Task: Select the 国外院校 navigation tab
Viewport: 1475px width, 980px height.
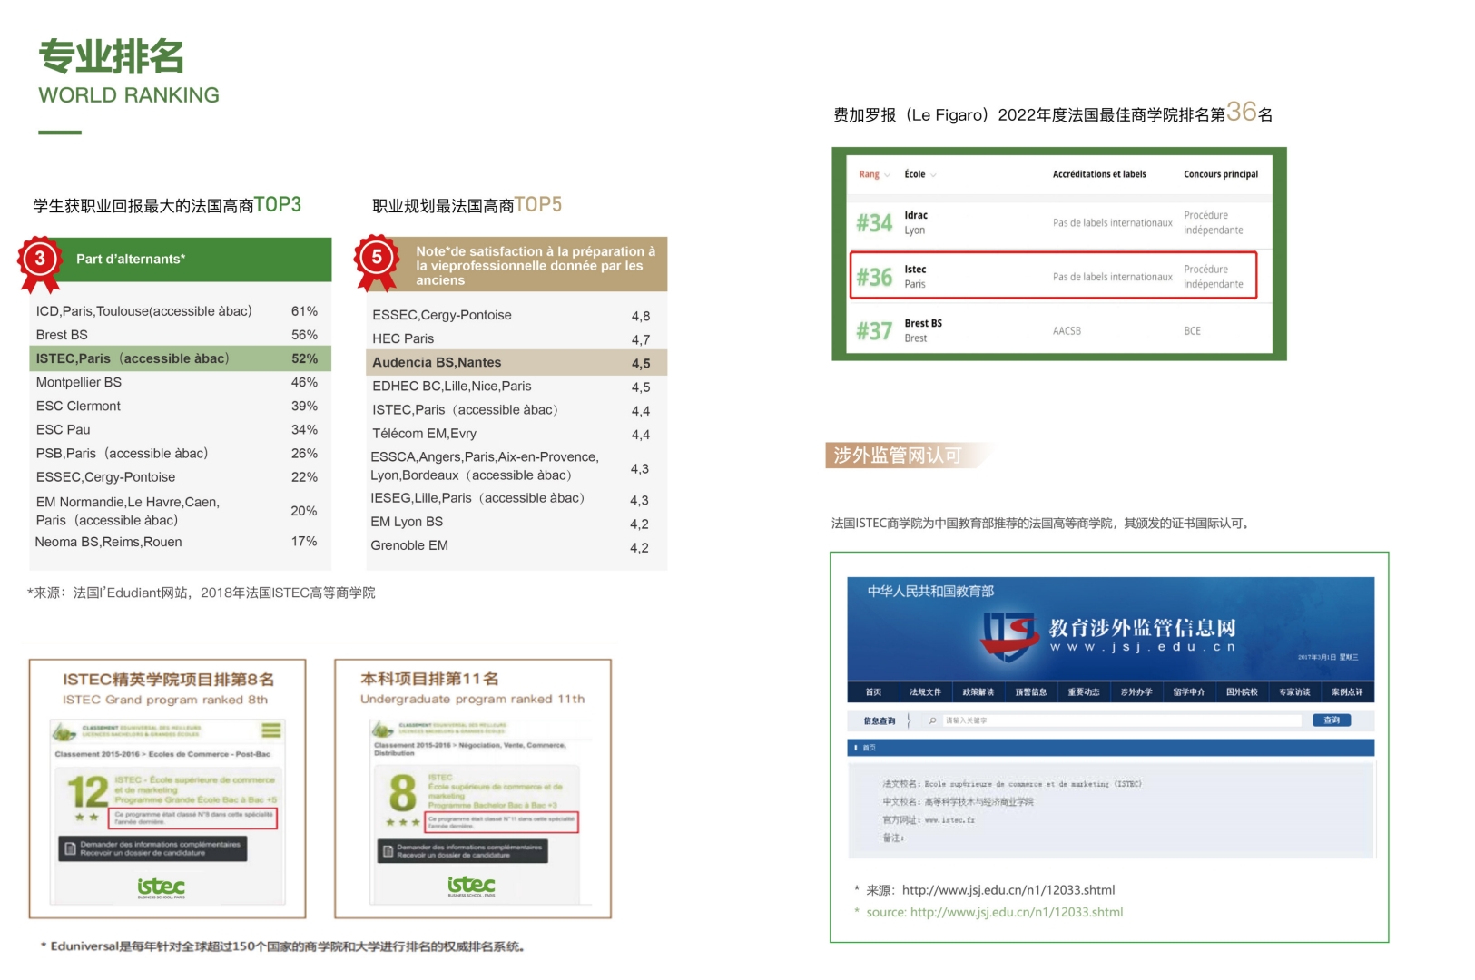Action: click(x=1242, y=692)
